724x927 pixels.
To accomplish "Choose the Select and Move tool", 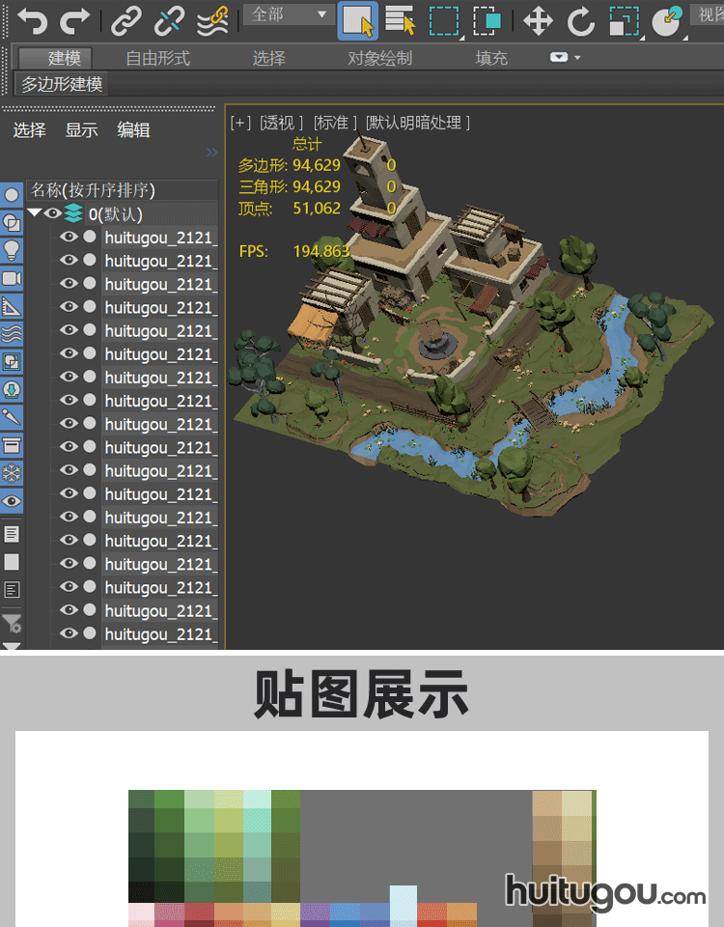I will coord(538,19).
